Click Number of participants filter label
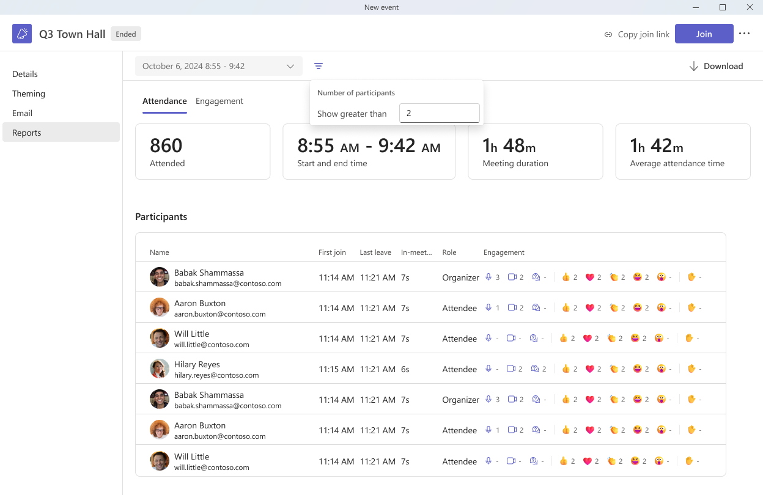The image size is (763, 495). (x=356, y=93)
